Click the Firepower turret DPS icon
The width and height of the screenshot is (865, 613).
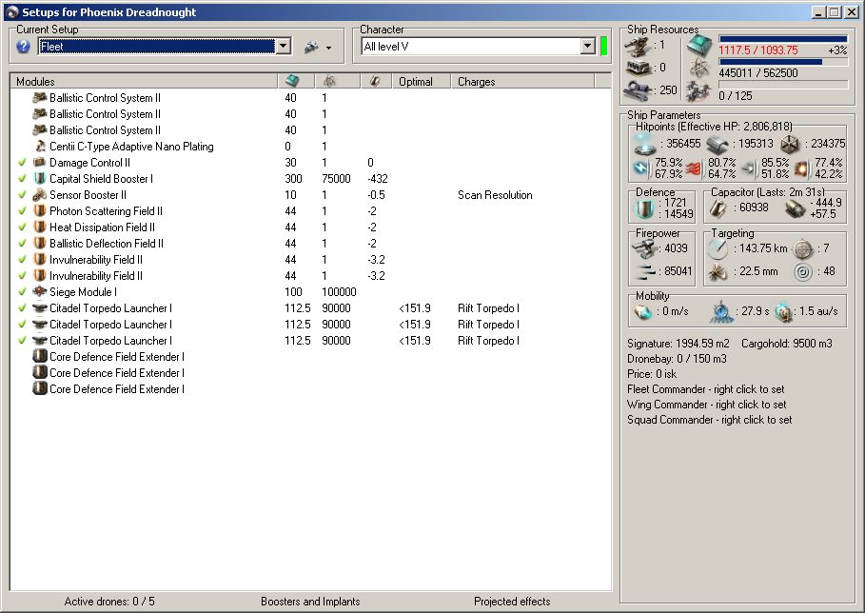tap(644, 248)
